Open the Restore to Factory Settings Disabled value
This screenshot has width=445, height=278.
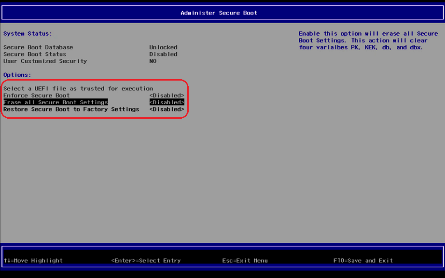pos(167,109)
